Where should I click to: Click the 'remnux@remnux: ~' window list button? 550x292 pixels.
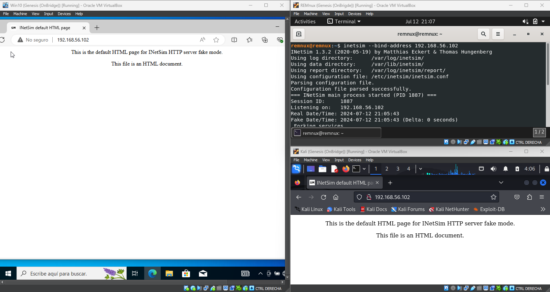point(336,133)
